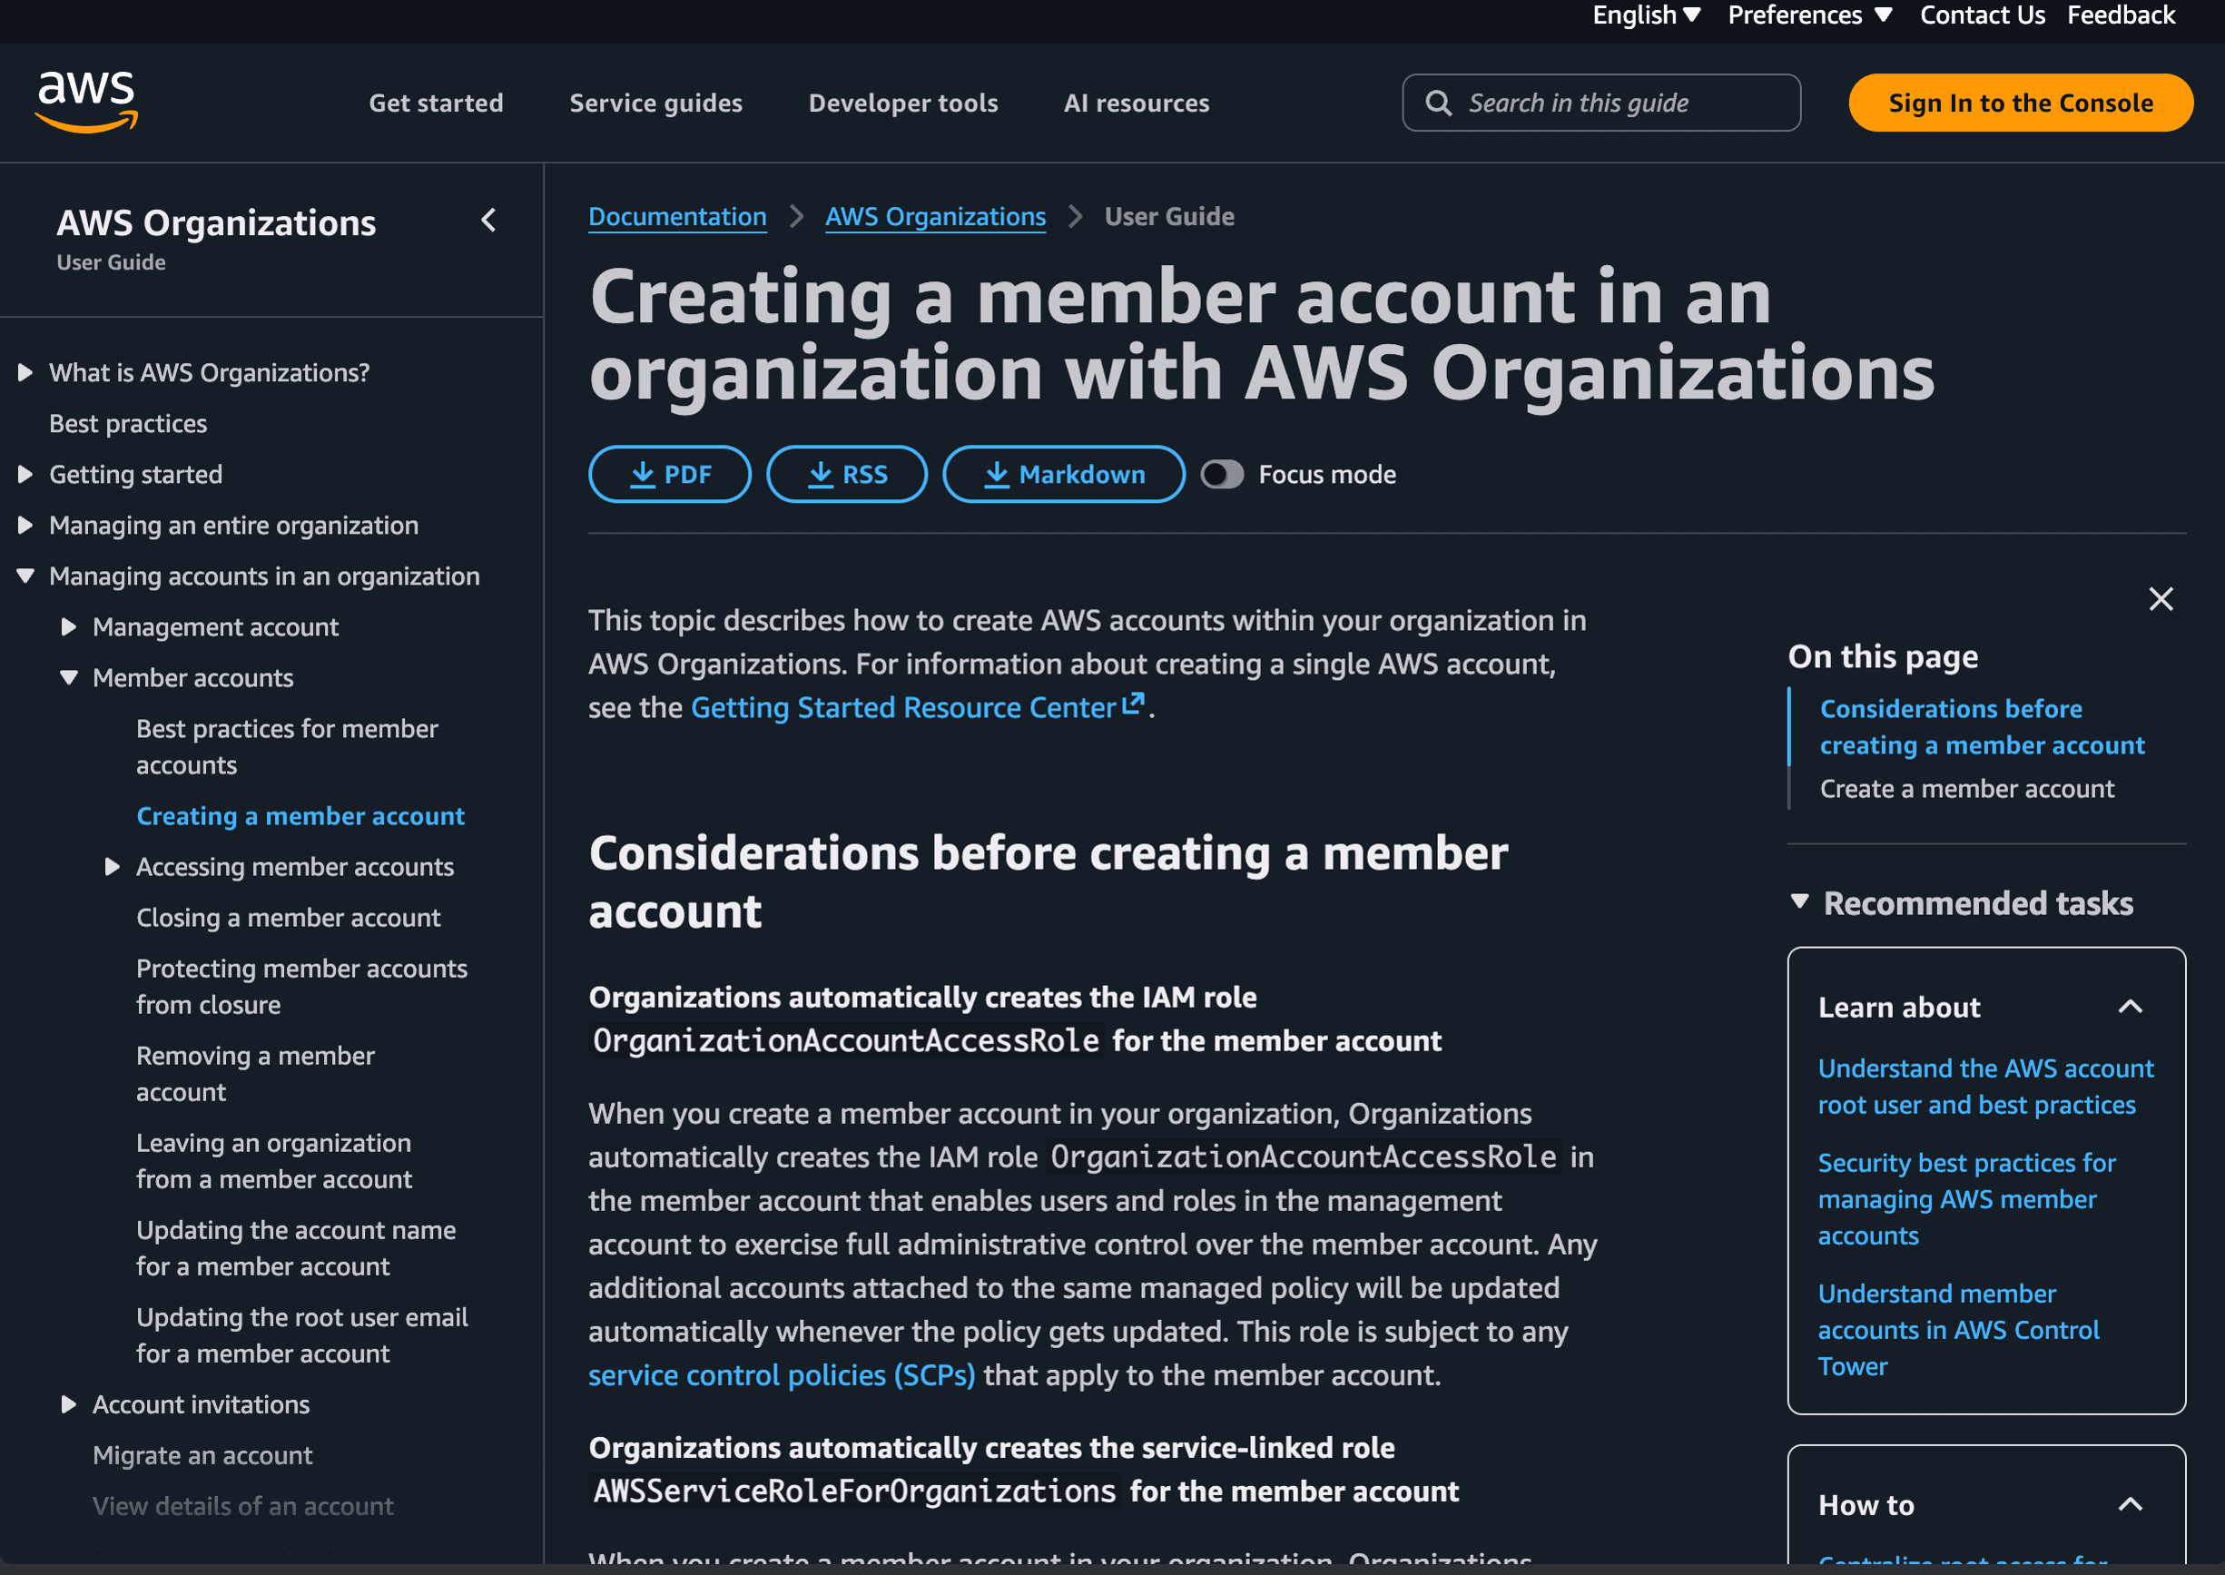Go to Documentation breadcrumb
Screen dimensions: 2225x1575
pyautogui.click(x=677, y=216)
